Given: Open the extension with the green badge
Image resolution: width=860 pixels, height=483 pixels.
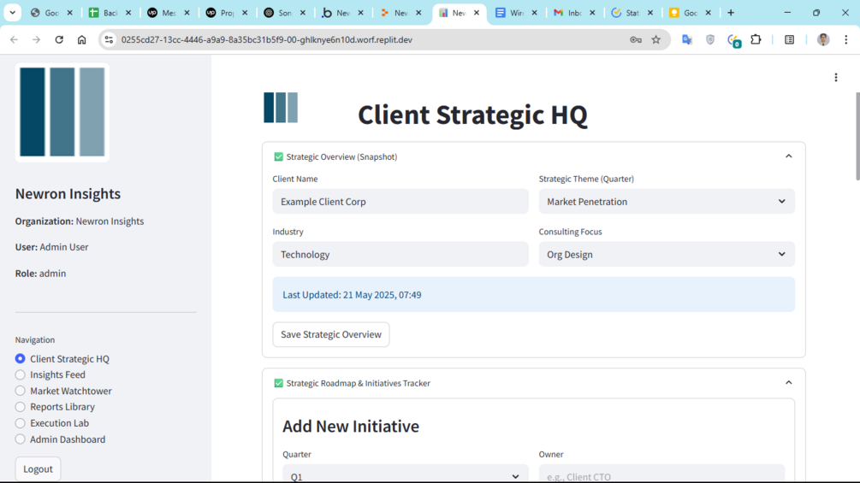Looking at the screenshot, I should click(733, 40).
